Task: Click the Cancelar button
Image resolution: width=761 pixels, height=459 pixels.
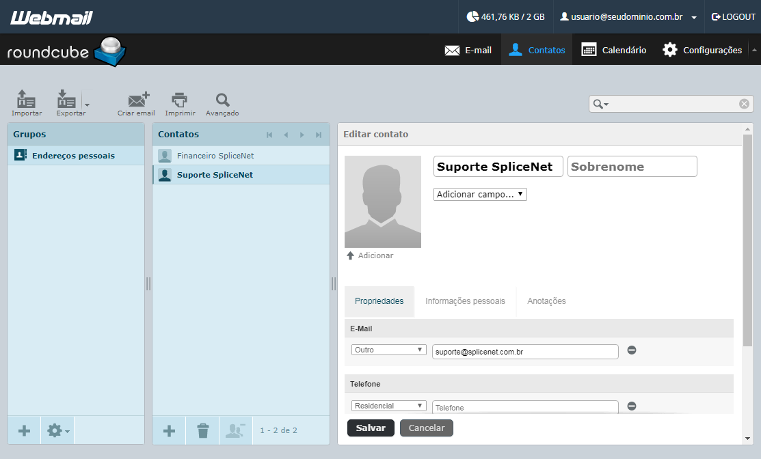Action: (426, 428)
